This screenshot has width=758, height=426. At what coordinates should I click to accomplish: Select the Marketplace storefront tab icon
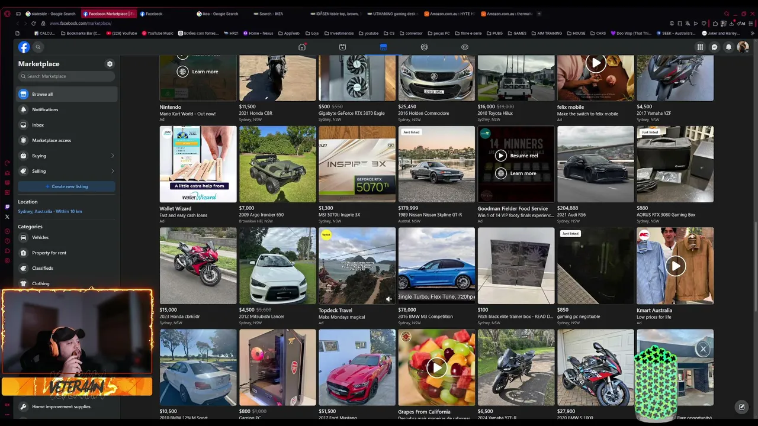[x=383, y=47]
